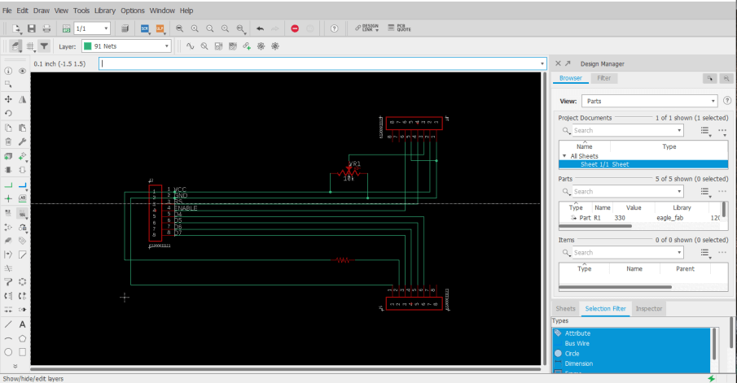Run a script with the SCR icon
This screenshot has height=383, width=737.
coord(145,28)
